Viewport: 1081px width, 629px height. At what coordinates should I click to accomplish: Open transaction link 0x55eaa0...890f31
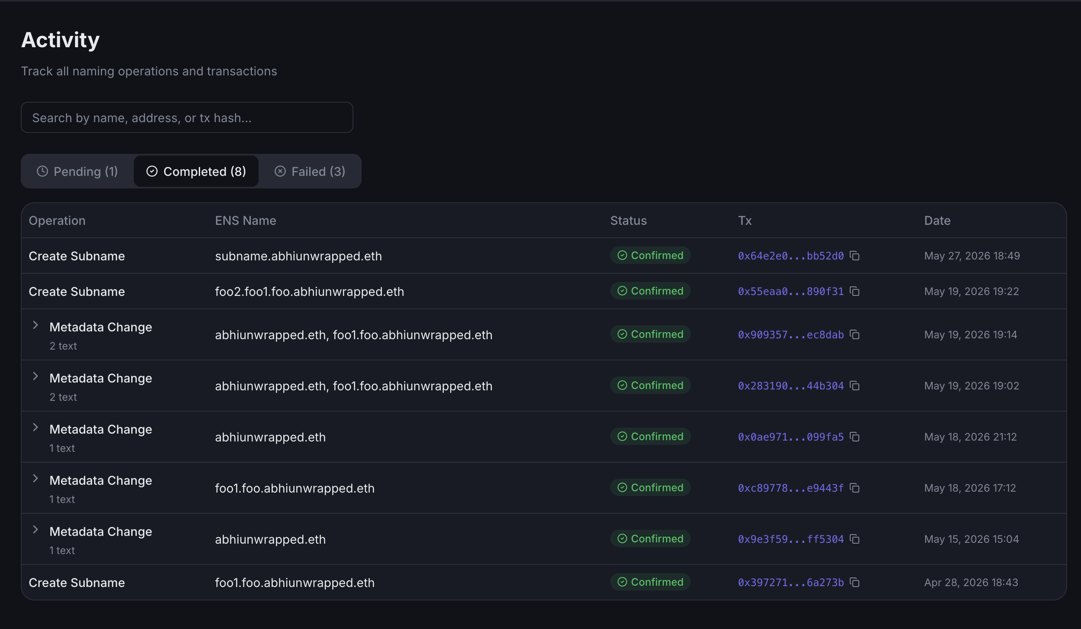791,292
